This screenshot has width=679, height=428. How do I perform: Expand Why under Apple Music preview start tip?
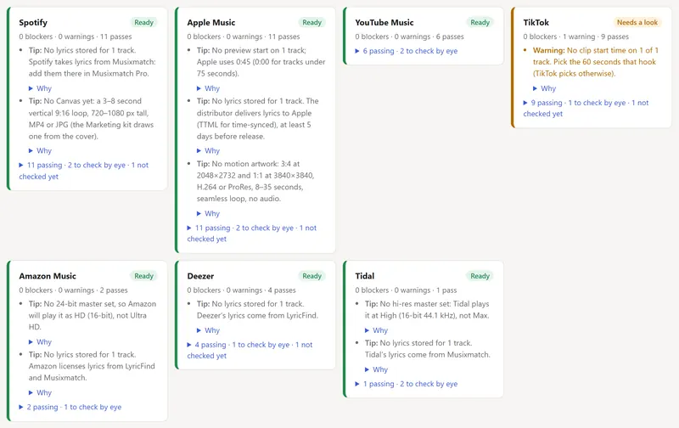208,88
